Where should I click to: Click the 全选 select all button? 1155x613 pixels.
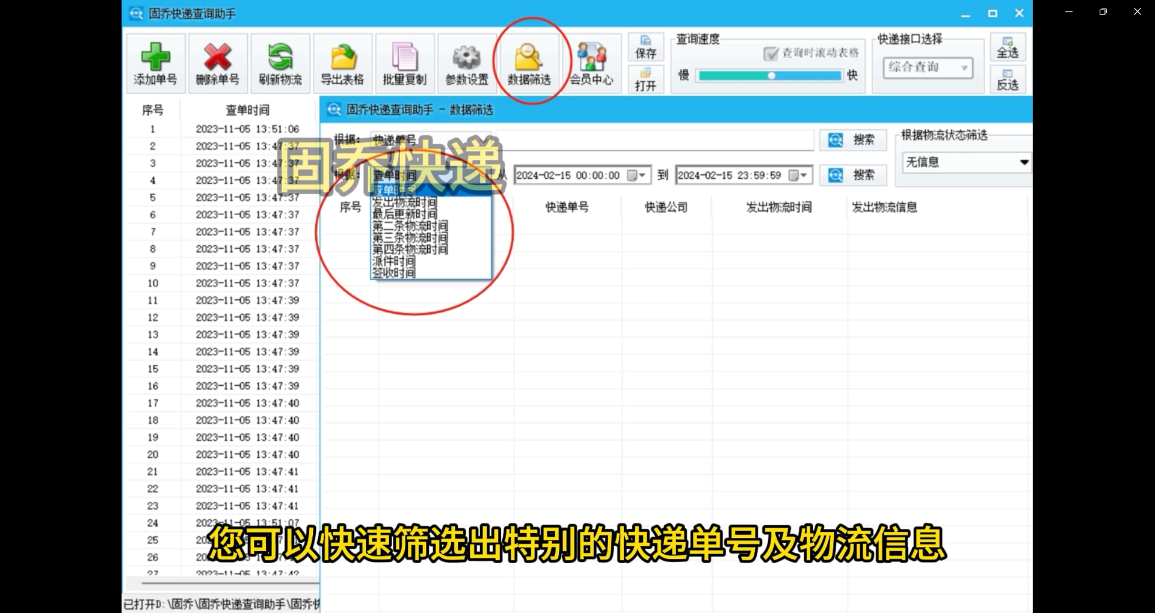click(x=1008, y=47)
